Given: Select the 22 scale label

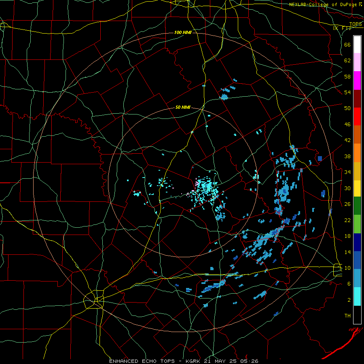Looking at the screenshot, I should click(x=347, y=220).
